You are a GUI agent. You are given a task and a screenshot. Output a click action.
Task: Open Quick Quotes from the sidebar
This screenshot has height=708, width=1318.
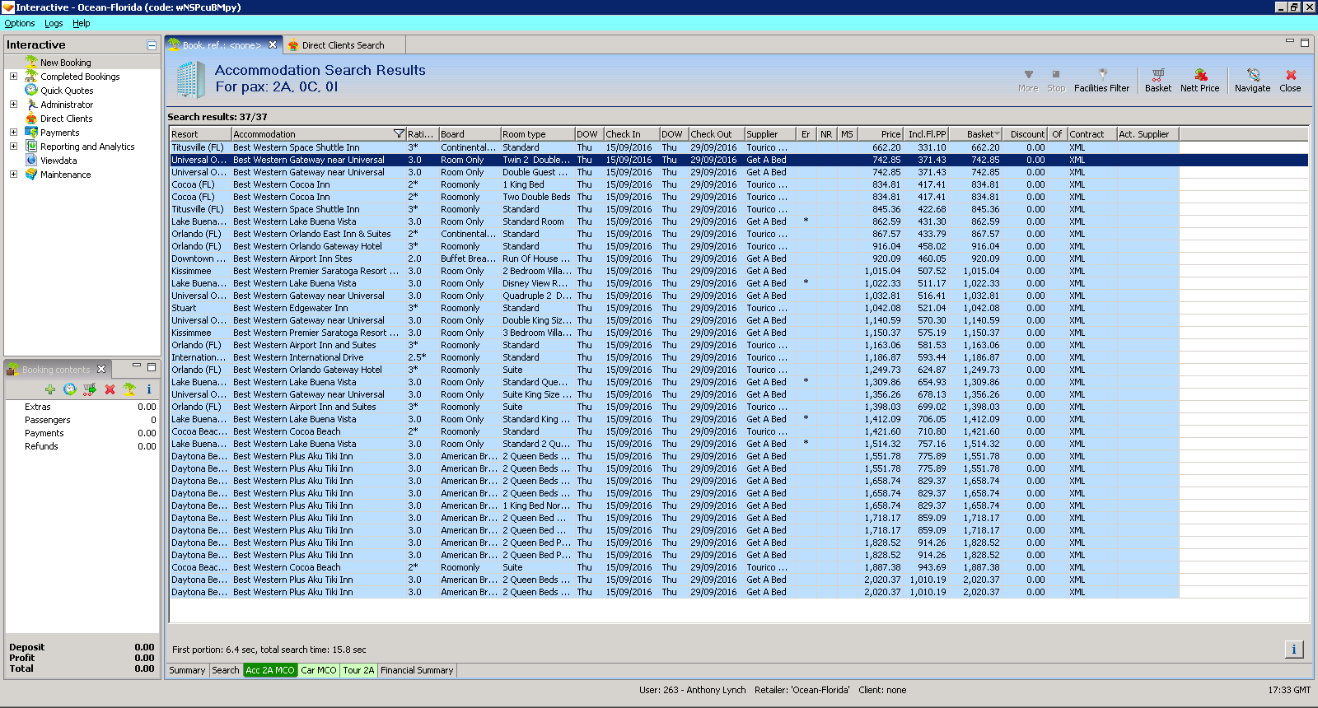point(67,91)
